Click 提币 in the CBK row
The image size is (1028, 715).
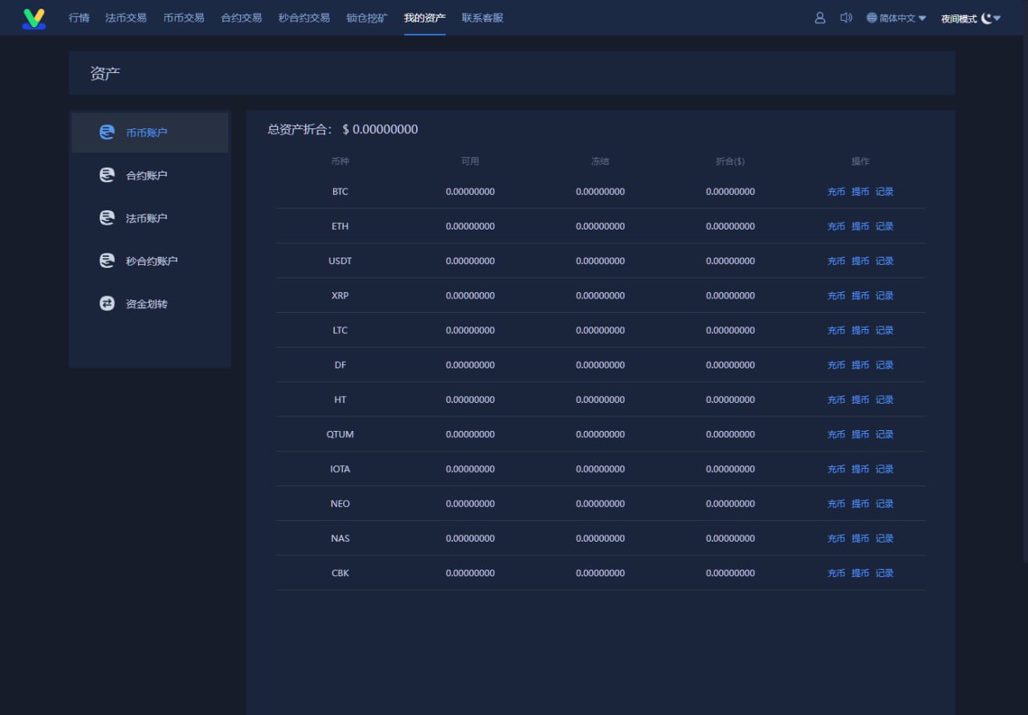(860, 573)
